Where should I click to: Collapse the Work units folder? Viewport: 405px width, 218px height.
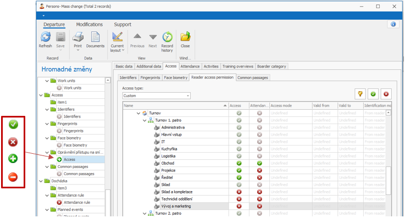(x=47, y=81)
